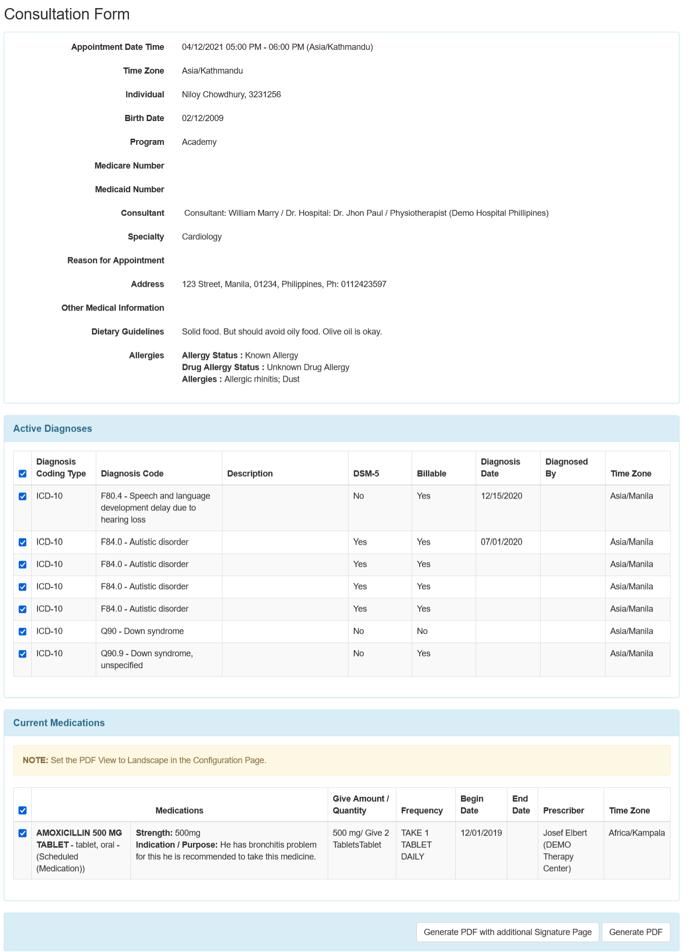Click the landscape PDF view note banner

click(341, 760)
